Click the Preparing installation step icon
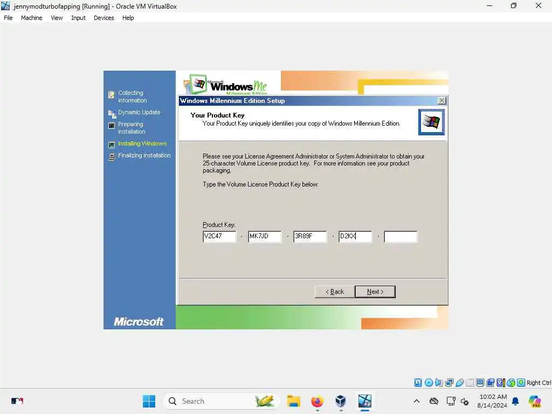The width and height of the screenshot is (552, 414). point(112,126)
